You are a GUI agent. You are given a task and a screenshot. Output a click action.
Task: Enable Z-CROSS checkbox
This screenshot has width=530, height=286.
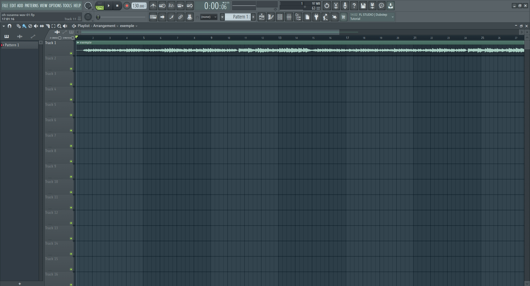pos(60,38)
